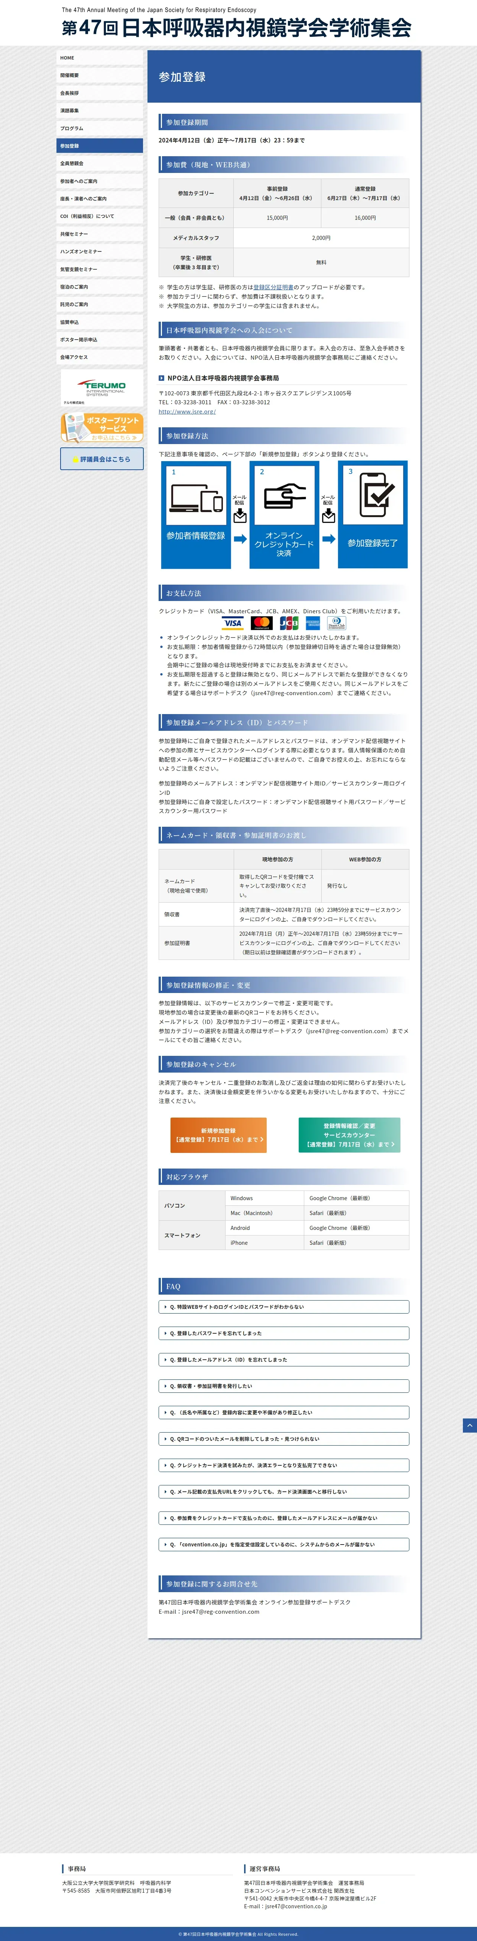Click the first メール配信 mail icon
This screenshot has height=1941, width=477.
point(239,516)
